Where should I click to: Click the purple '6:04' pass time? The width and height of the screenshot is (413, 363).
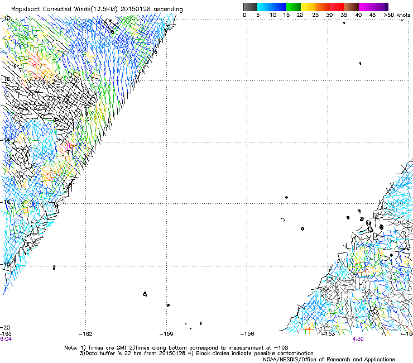pyautogui.click(x=6, y=339)
